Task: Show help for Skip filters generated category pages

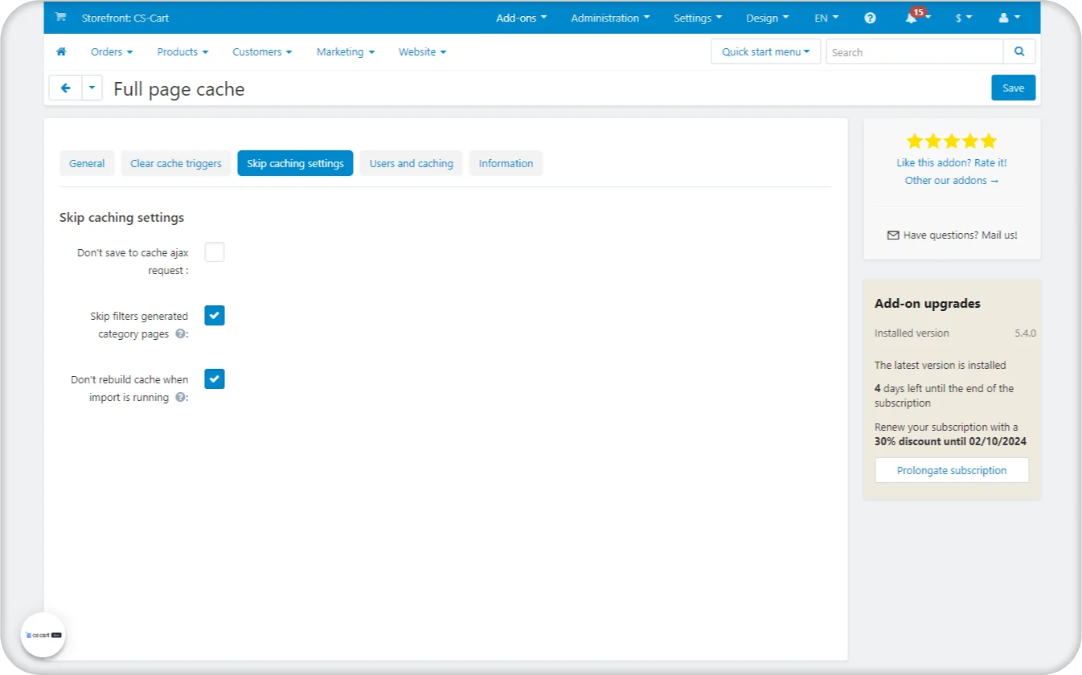Action: [180, 334]
